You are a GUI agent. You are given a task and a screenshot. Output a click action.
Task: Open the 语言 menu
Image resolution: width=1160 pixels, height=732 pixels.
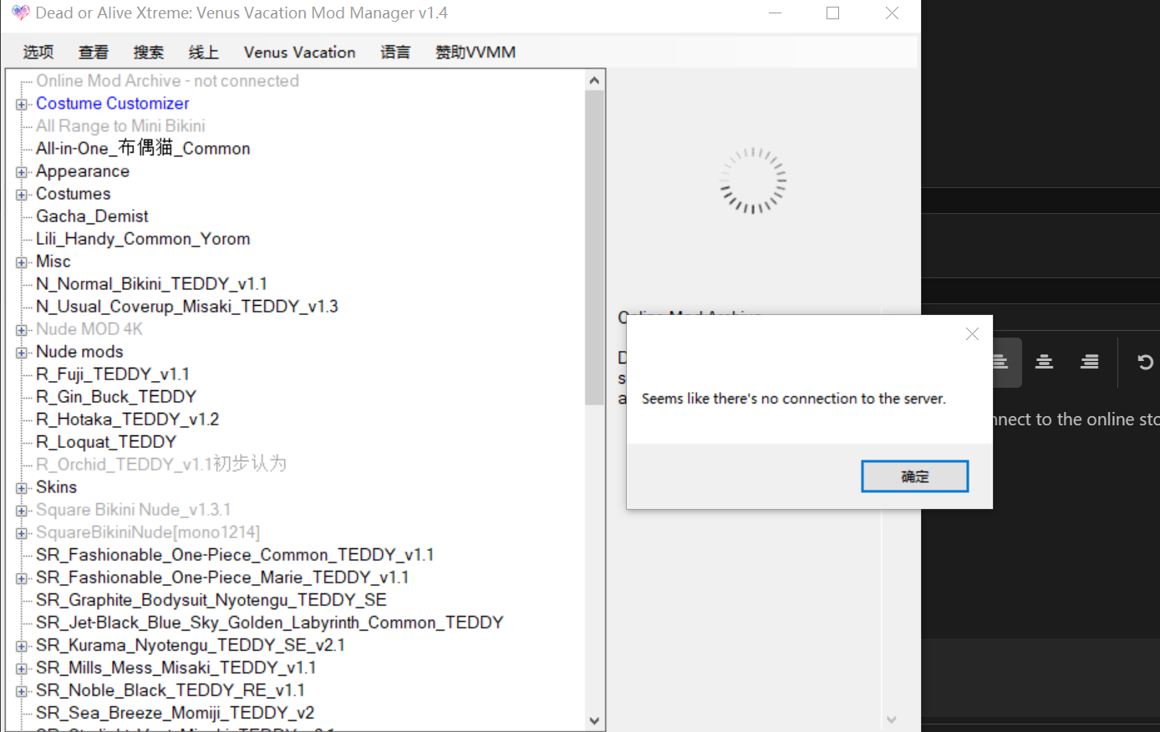395,52
